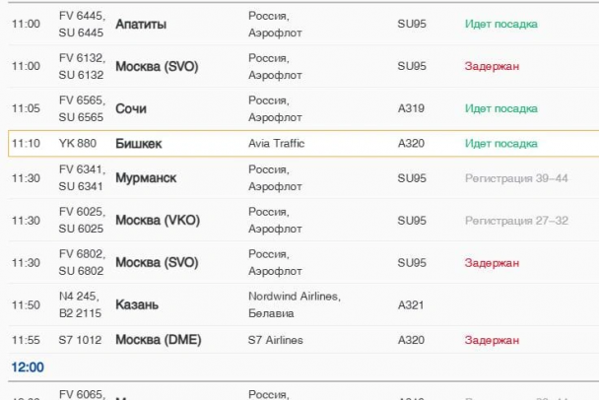Screen dimensions: 599x400
Task: Select the Москва (DME) destination
Action: pyautogui.click(x=158, y=341)
